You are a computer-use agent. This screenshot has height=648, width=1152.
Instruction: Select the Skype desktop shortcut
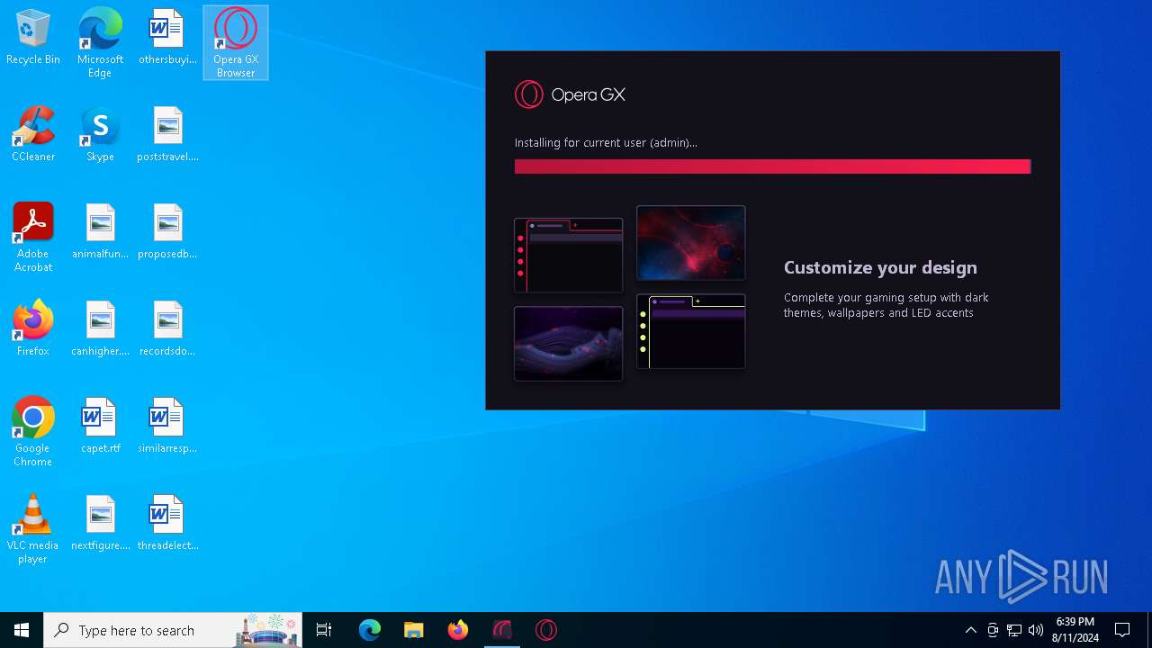(x=100, y=135)
